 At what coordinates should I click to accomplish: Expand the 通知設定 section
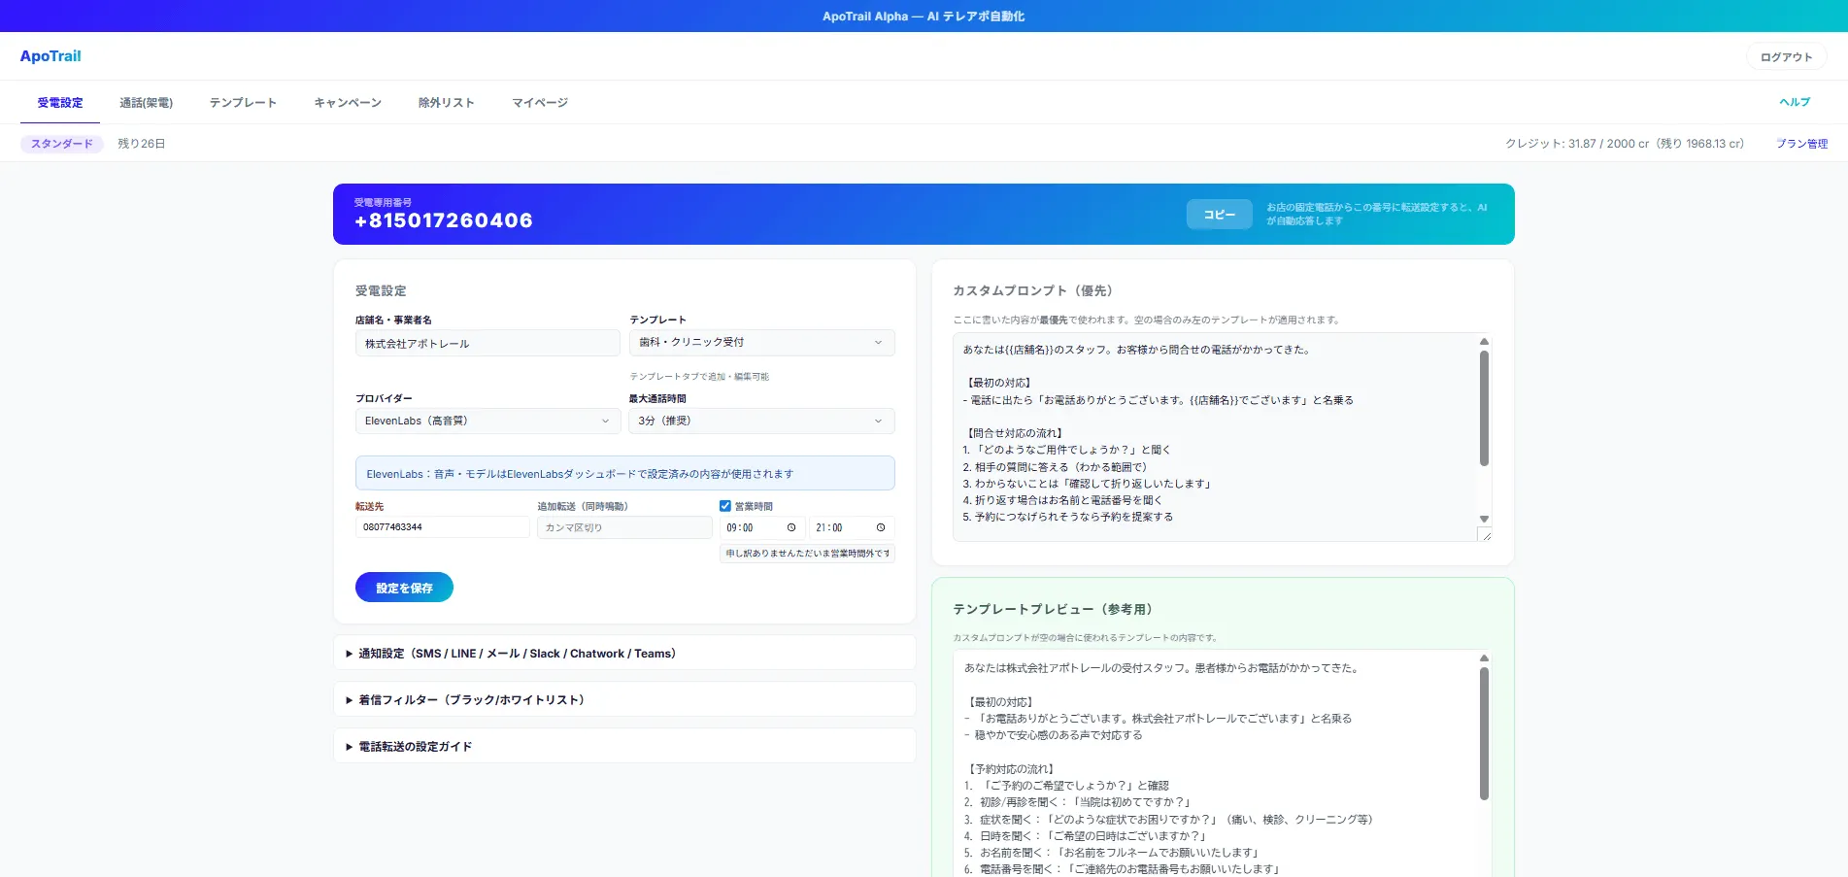[517, 654]
